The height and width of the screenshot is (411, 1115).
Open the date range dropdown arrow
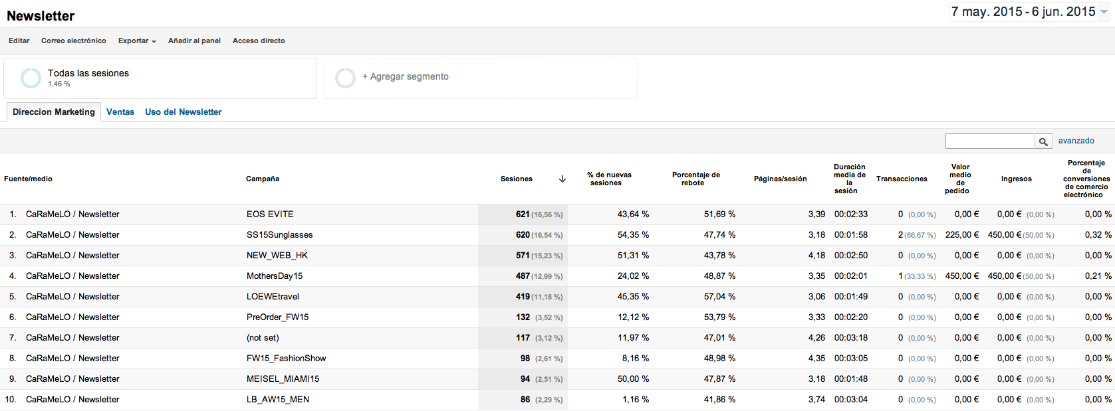(1104, 12)
